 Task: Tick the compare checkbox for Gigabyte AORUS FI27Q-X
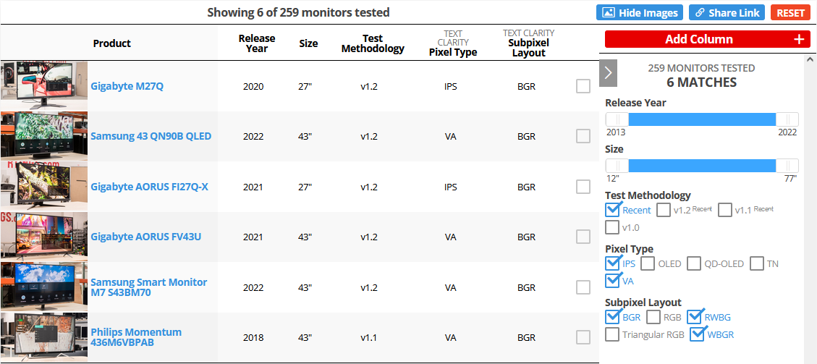pos(583,187)
